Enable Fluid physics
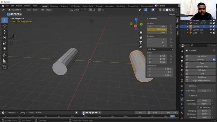This screenshot has width=217, height=122. coord(200,74)
